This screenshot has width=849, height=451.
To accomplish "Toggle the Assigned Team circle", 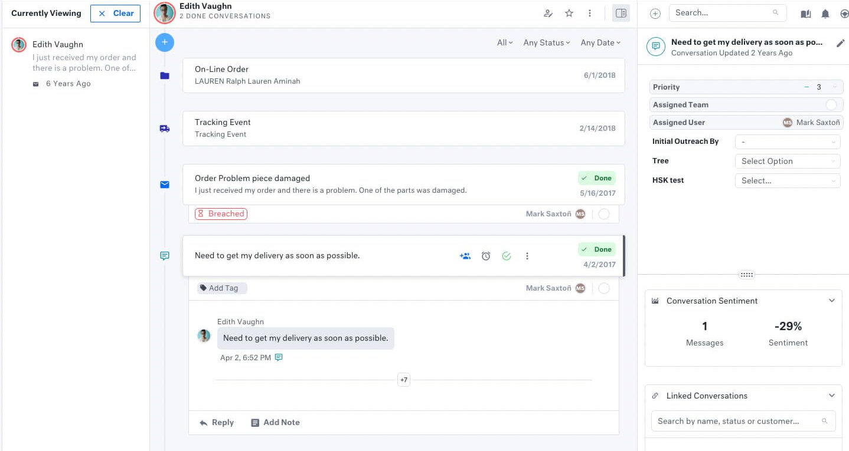I will pos(831,105).
